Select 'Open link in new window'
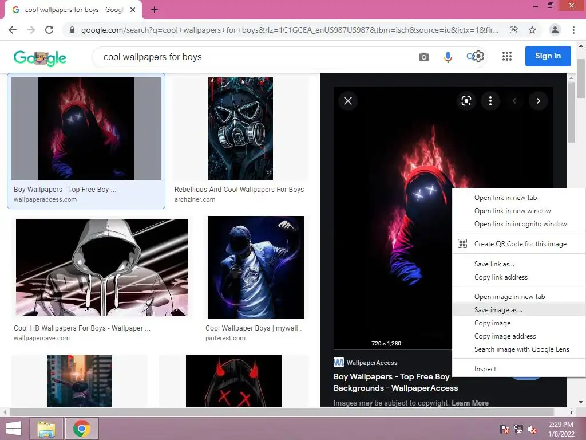This screenshot has width=586, height=440. (x=518, y=211)
